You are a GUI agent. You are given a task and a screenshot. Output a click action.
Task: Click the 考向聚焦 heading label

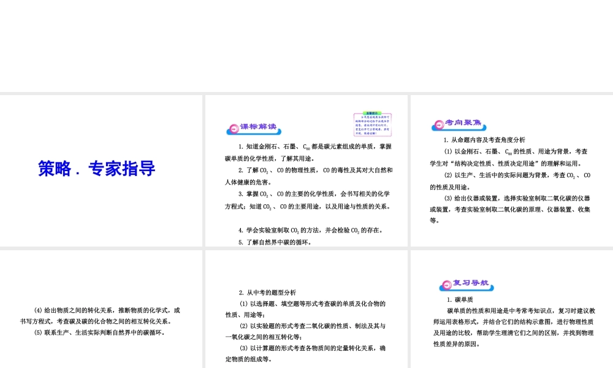pos(463,123)
